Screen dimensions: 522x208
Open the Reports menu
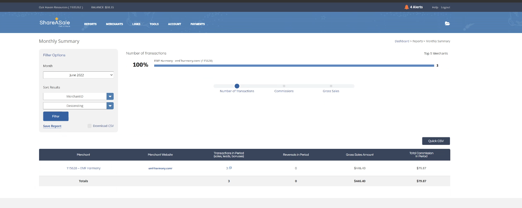tap(90, 24)
